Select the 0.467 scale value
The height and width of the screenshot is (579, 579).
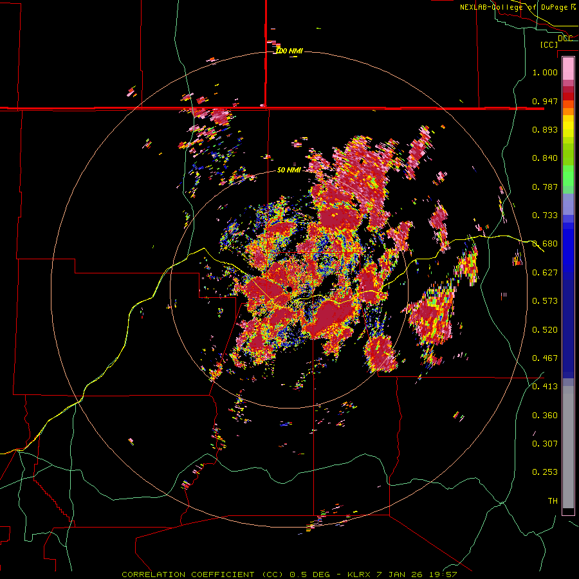click(x=545, y=358)
